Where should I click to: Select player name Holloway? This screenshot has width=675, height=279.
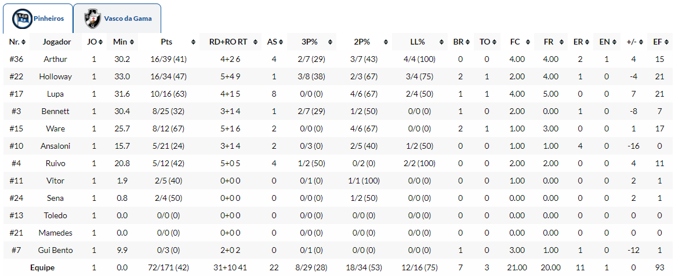coord(56,76)
